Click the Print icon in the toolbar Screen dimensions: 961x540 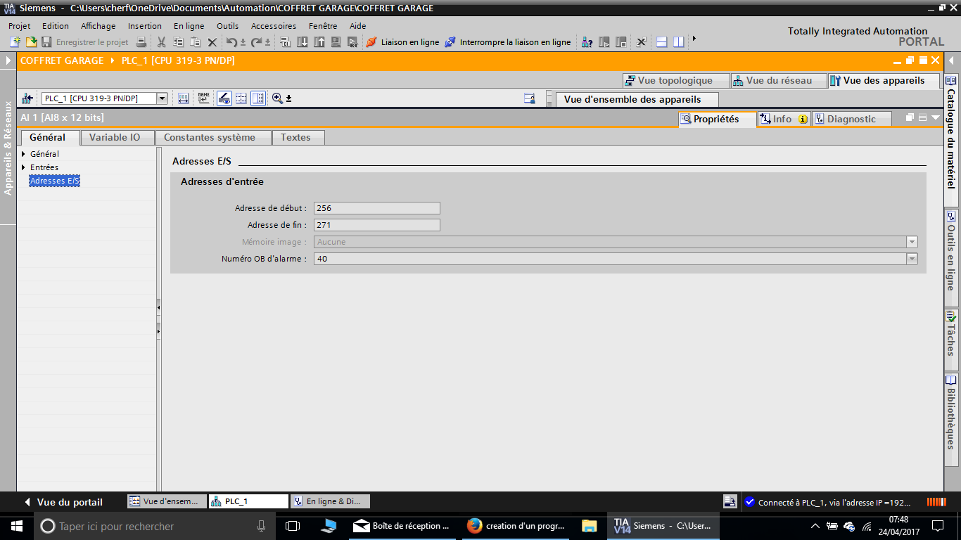tap(141, 42)
